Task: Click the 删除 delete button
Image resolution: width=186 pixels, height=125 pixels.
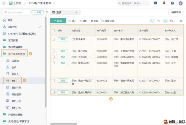Action: tap(95, 21)
